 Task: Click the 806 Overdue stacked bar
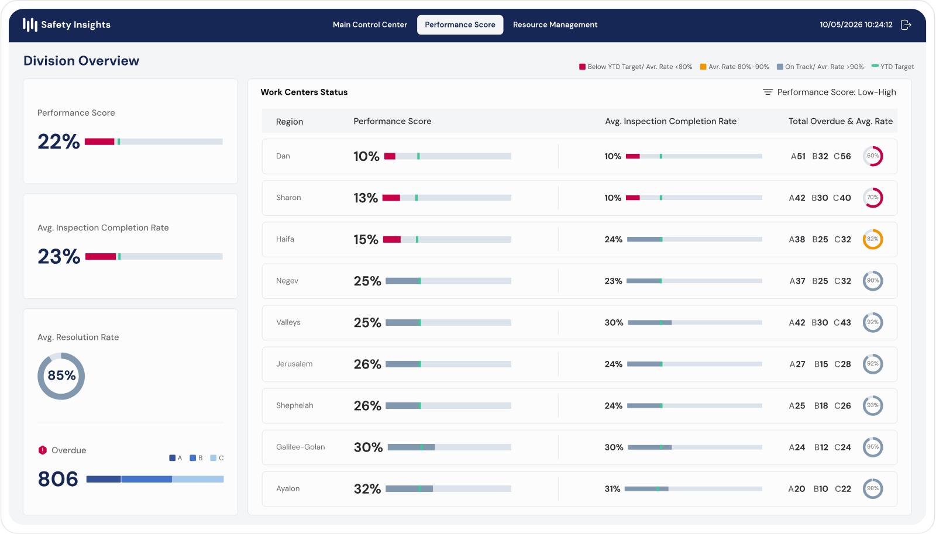point(155,479)
